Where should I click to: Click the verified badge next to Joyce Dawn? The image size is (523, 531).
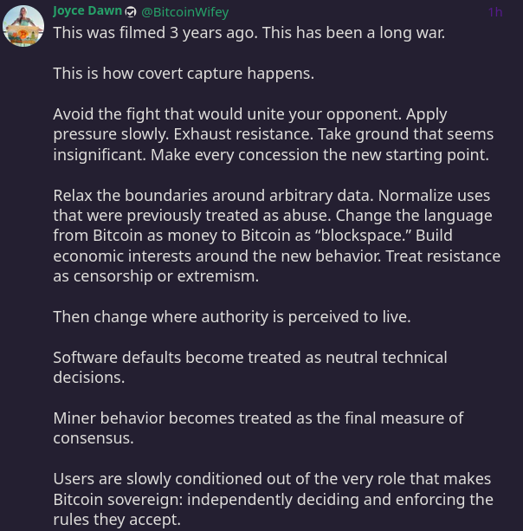(131, 12)
